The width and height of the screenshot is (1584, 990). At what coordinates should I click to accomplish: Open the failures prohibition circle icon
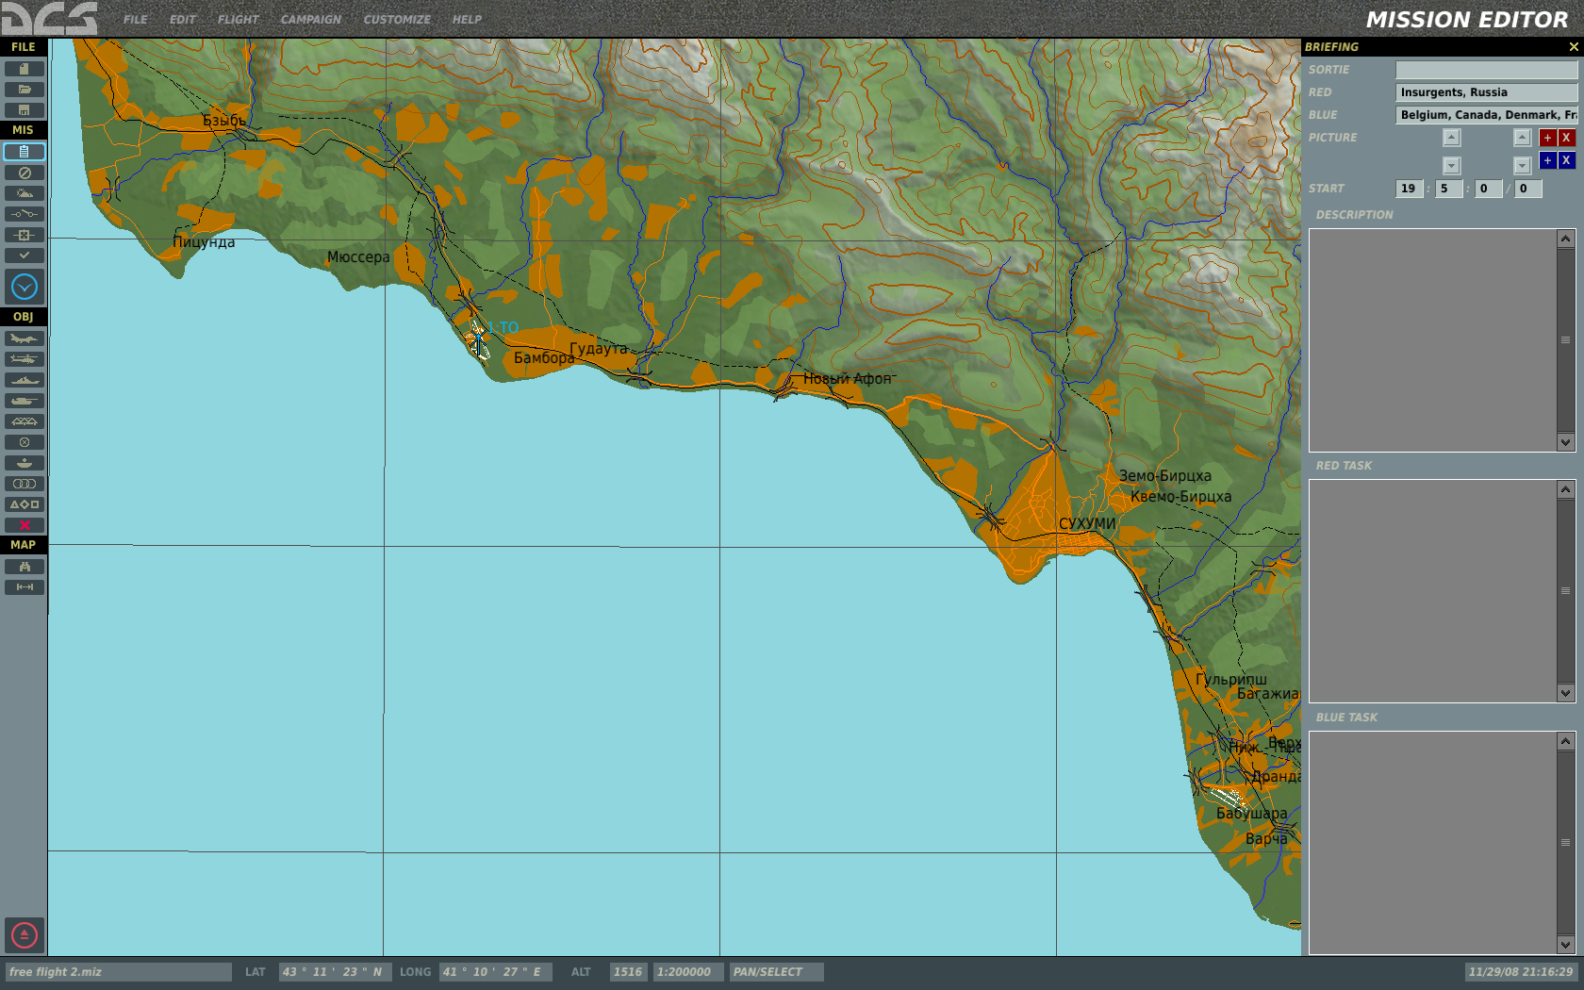pos(25,173)
